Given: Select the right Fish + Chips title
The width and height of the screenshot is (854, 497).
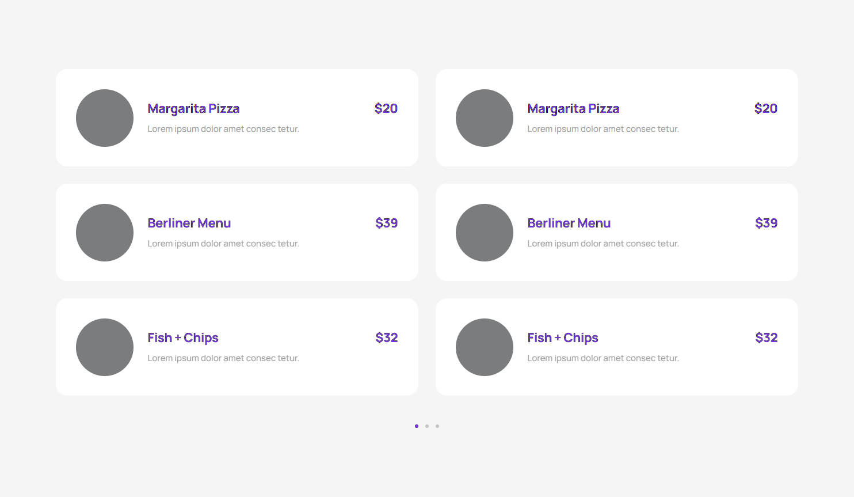Looking at the screenshot, I should (563, 338).
